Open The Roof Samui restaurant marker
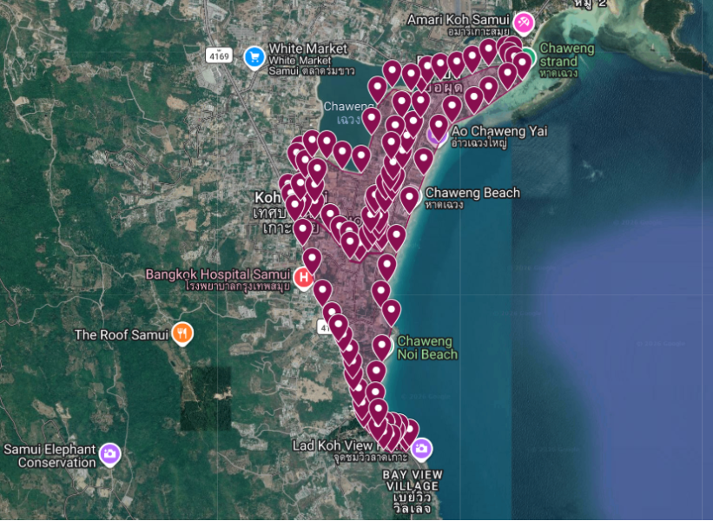The height and width of the screenshot is (521, 713). coord(182,334)
